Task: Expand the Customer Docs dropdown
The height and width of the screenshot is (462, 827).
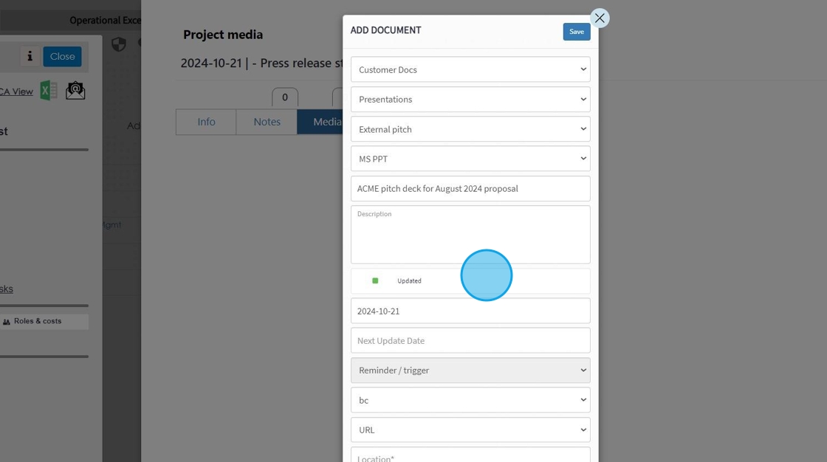Action: (470, 69)
